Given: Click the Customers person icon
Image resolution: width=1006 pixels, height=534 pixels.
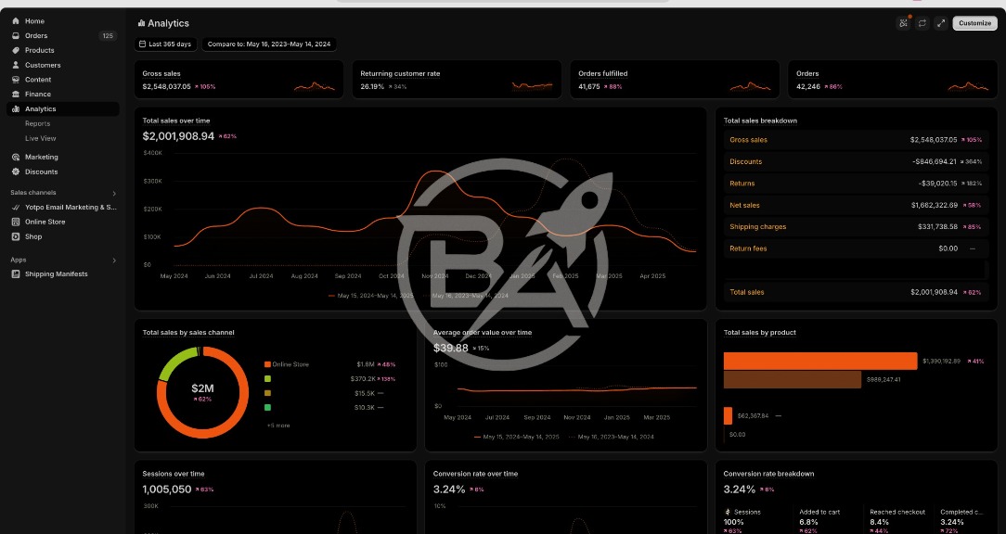Looking at the screenshot, I should pyautogui.click(x=16, y=65).
